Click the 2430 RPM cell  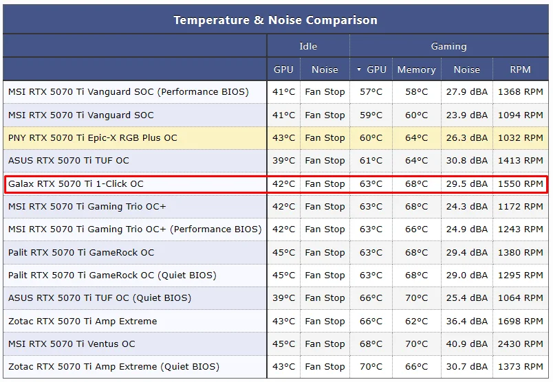point(520,344)
